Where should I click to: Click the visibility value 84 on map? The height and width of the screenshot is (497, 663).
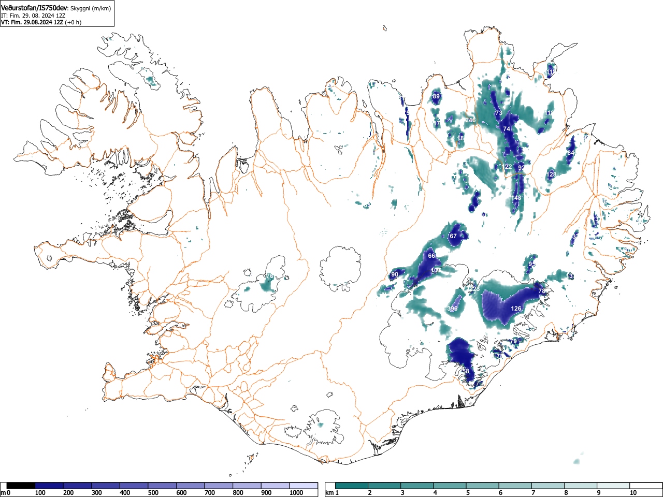pyautogui.click(x=571, y=153)
